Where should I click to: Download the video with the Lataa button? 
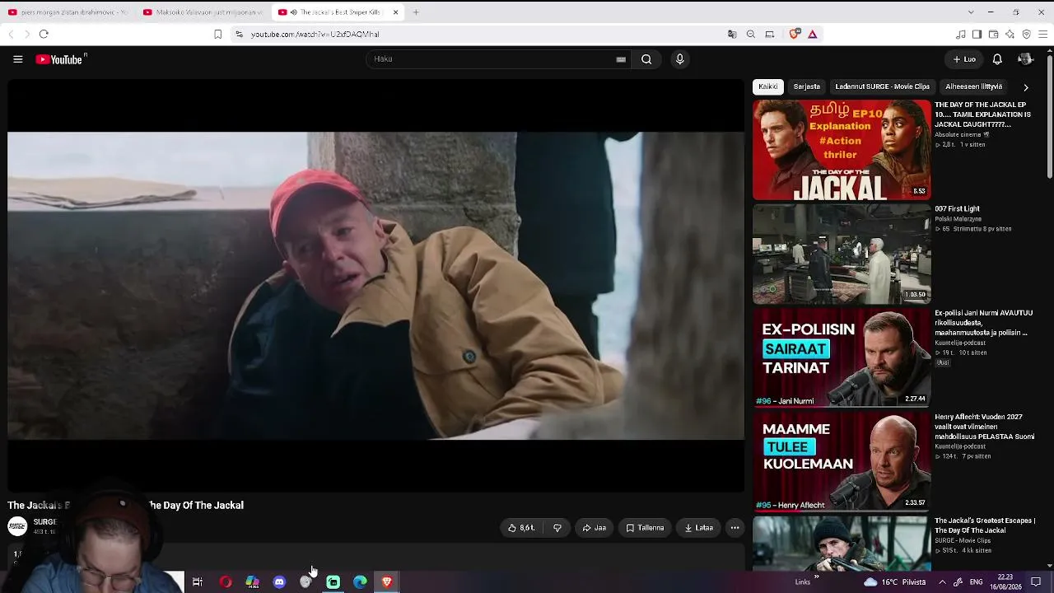[x=699, y=528]
